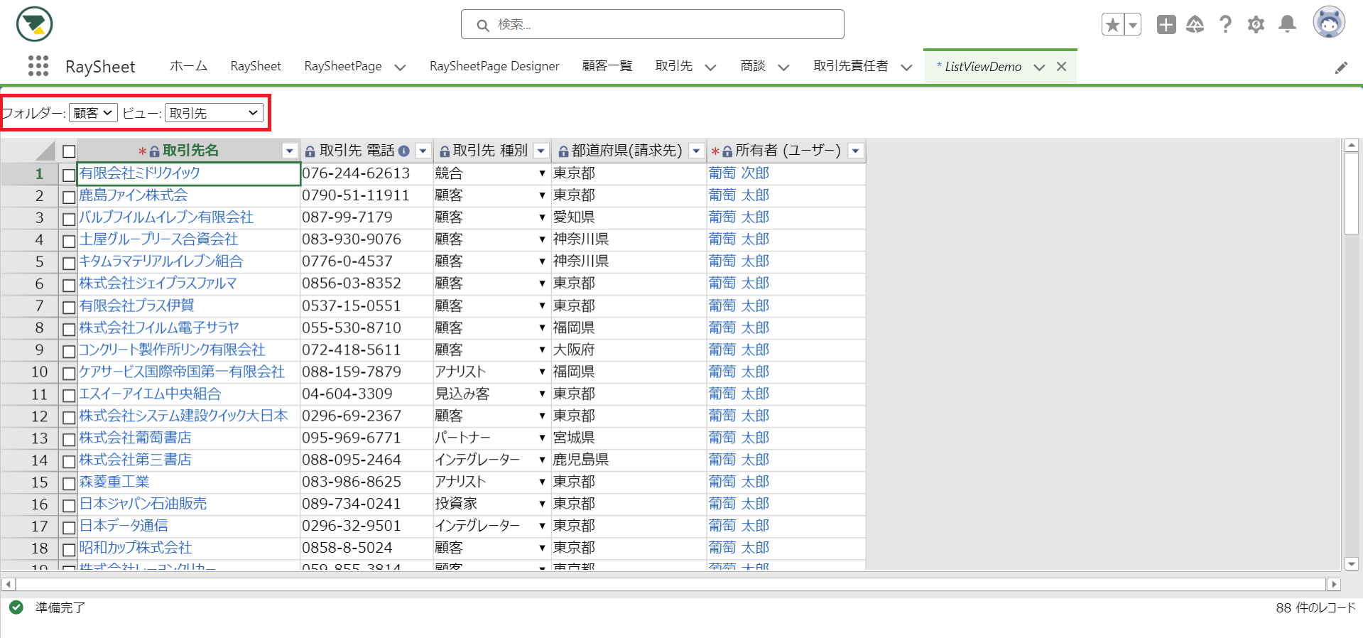Screen dimensions: 1363x638
Task: Check the box for 有限会社プラス伊賀
Action: [69, 307]
